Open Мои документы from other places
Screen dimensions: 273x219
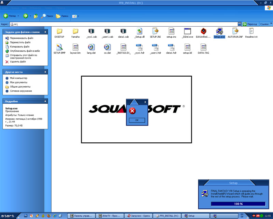[x=18, y=82]
